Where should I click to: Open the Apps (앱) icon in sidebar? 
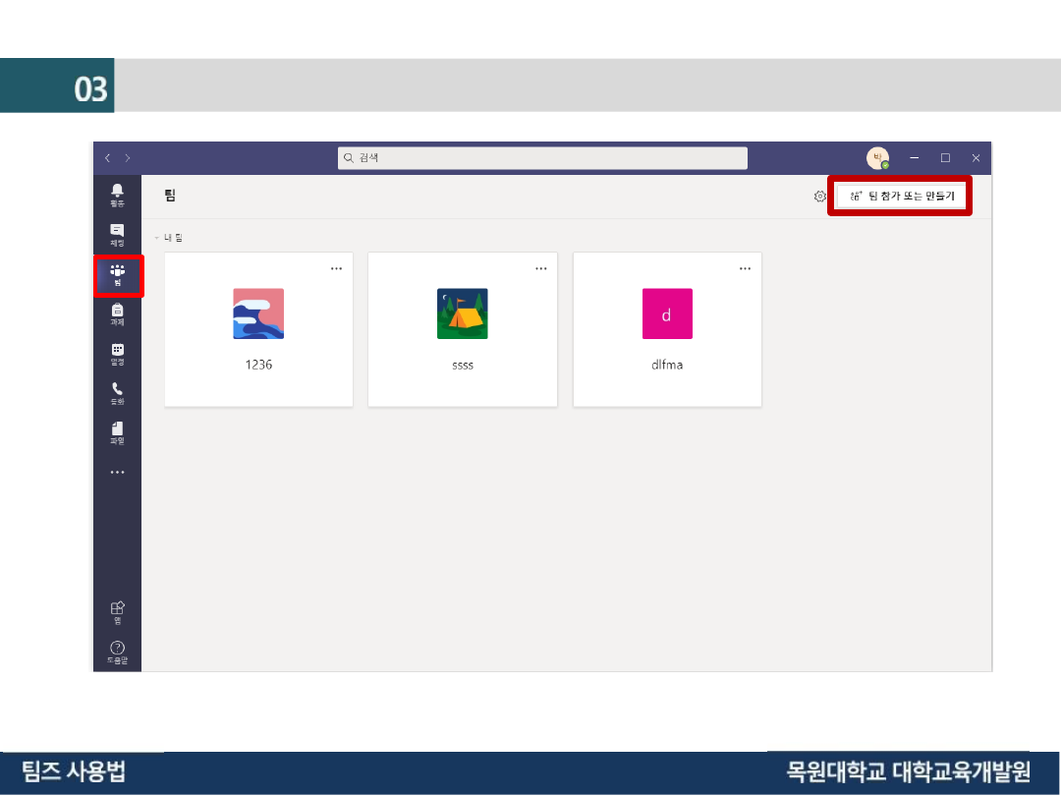click(x=117, y=610)
